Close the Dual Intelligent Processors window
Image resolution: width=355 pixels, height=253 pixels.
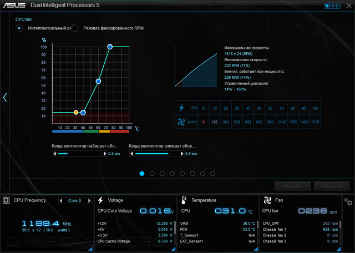coord(349,6)
